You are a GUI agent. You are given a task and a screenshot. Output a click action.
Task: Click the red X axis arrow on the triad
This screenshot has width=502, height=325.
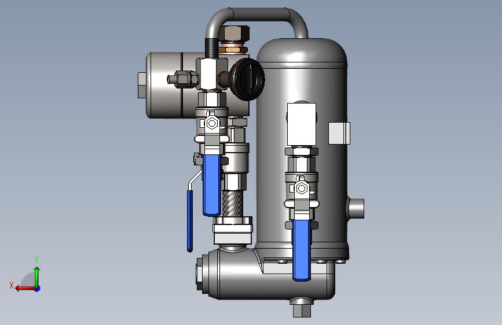coord(25,289)
